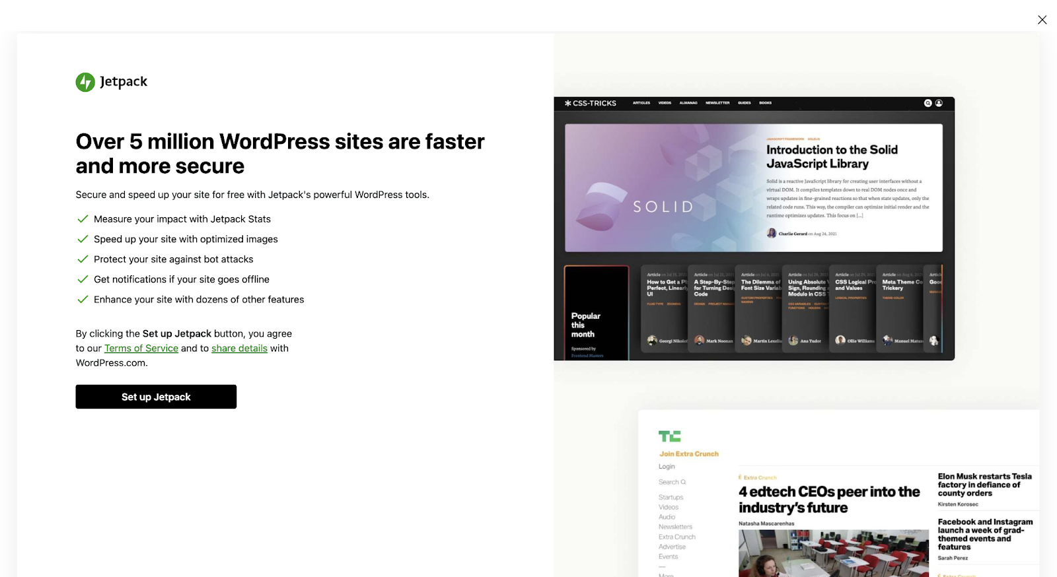Click the checkmark beside Measure your impact
Image resolution: width=1057 pixels, height=577 pixels.
click(83, 219)
